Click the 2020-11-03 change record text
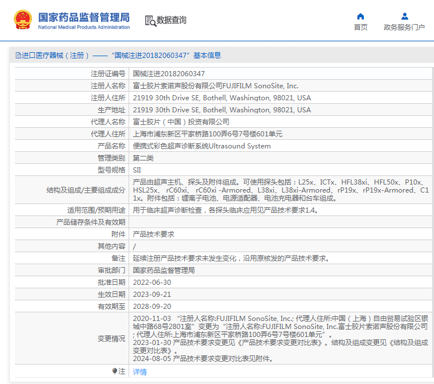Viewport: 434px width, 384px height. tap(281, 327)
